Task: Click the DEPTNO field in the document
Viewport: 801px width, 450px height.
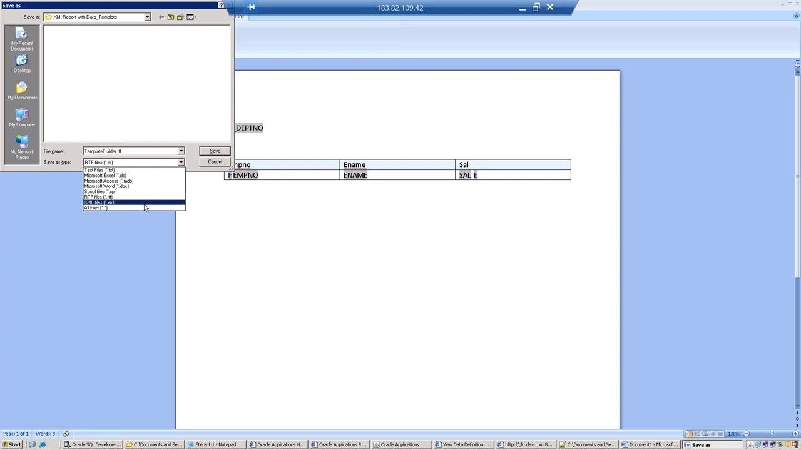Action: click(249, 128)
